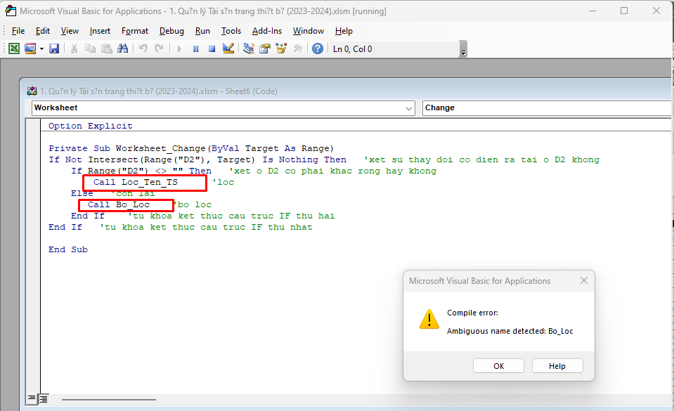Viewport: 674px width, 411px height.
Task: Click the horizontal scrollbar of code window
Action: tap(108, 399)
